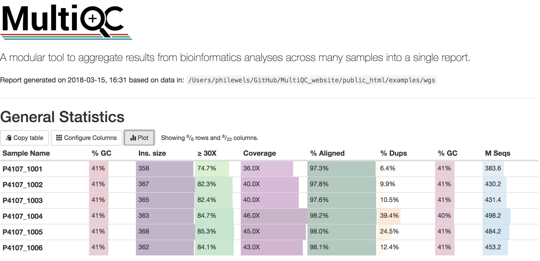Click the clipboard icon on Copy table
The image size is (540, 261).
pyautogui.click(x=9, y=138)
